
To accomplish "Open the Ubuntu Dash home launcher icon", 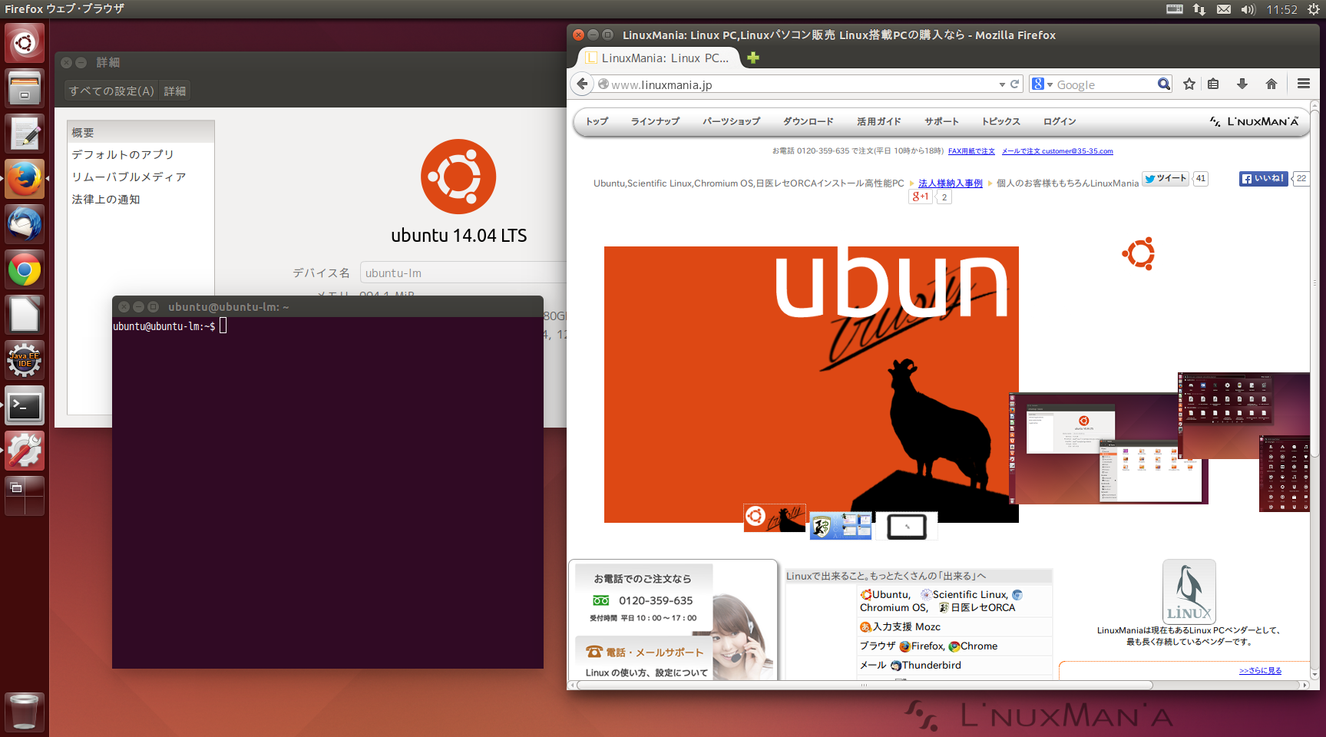I will 25,43.
